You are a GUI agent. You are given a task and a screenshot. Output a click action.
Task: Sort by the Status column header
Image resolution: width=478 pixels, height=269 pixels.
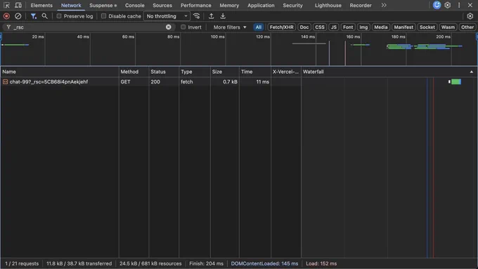click(164, 72)
